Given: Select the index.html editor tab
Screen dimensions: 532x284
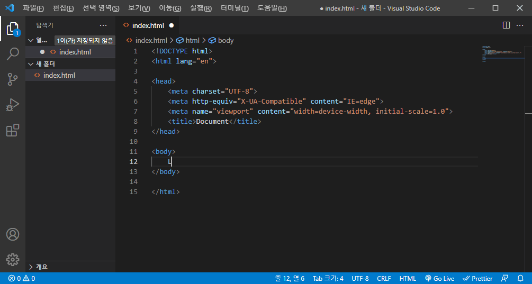Looking at the screenshot, I should 148,25.
